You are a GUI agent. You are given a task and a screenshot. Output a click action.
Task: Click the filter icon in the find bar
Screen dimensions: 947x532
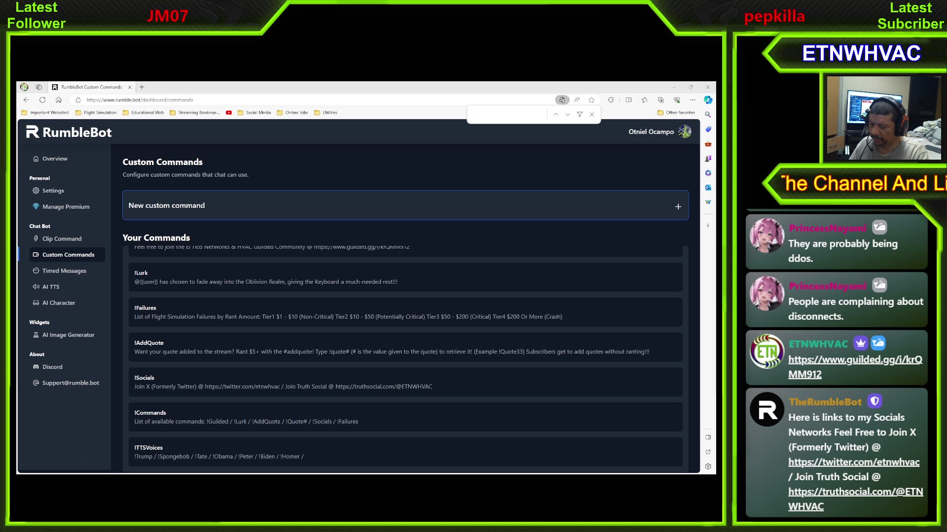pyautogui.click(x=580, y=114)
